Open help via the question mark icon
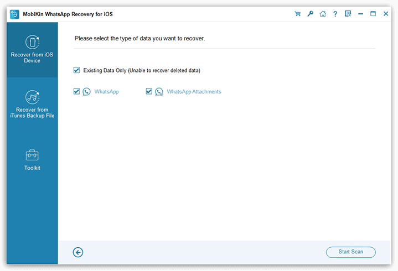Screen dimensions: 398x271 335,14
